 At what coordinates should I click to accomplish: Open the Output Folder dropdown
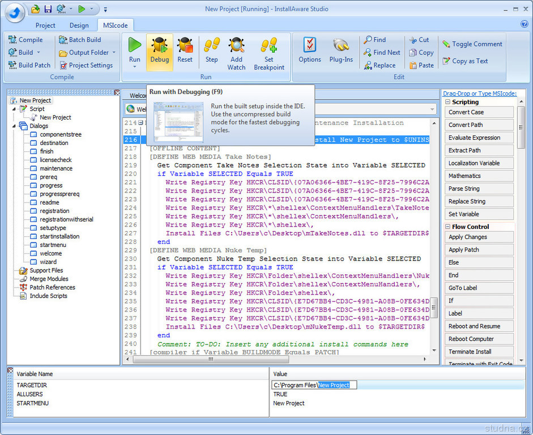114,53
